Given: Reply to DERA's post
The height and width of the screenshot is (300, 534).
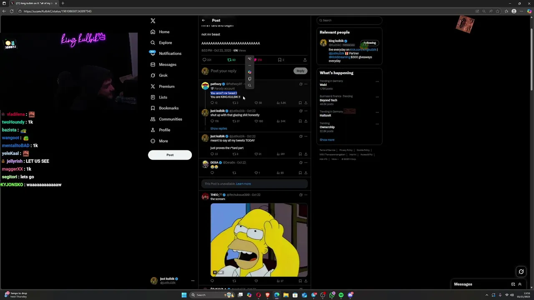Looking at the screenshot, I should pyautogui.click(x=212, y=173).
